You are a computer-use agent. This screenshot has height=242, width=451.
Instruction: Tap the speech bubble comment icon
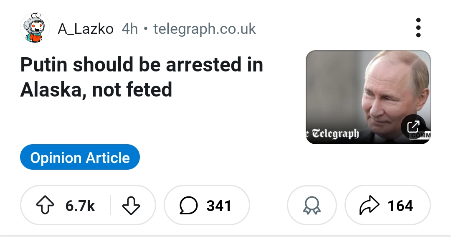click(189, 206)
